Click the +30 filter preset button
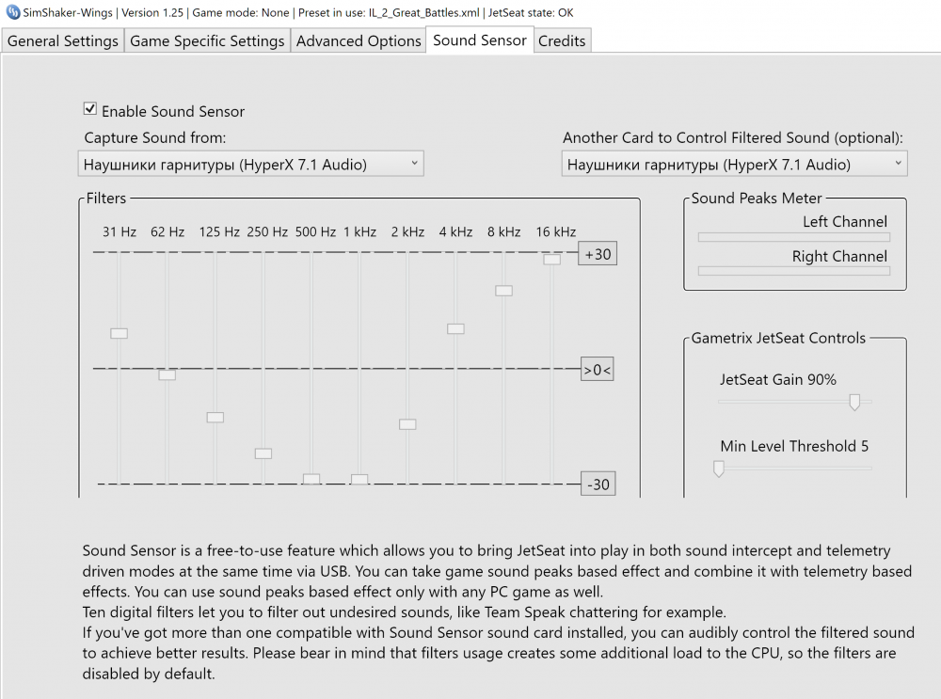941x699 pixels. point(598,254)
